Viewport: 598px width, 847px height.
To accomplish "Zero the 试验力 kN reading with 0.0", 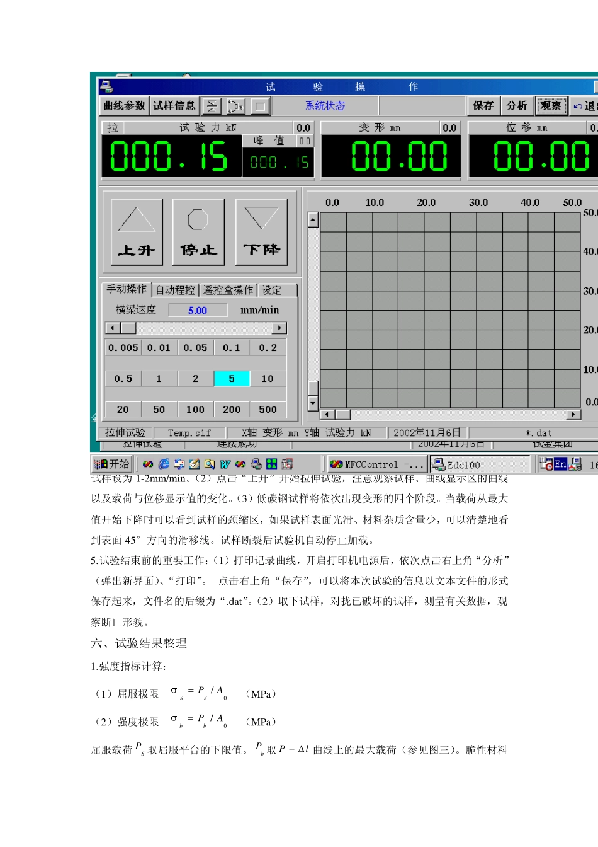I will (x=303, y=128).
